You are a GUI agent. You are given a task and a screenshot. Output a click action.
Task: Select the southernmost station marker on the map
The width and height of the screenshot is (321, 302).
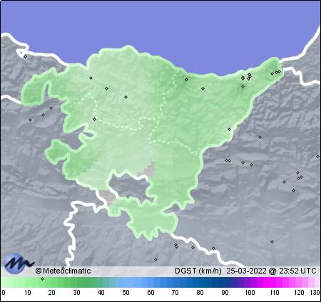click(x=156, y=259)
